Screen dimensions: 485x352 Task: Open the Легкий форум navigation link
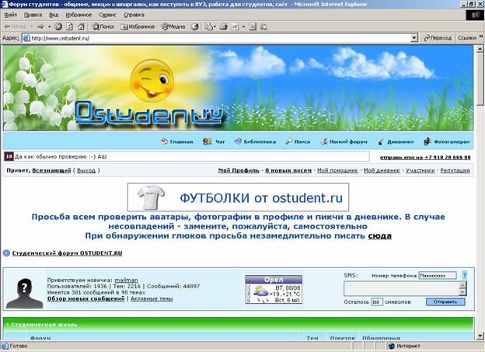(x=344, y=141)
